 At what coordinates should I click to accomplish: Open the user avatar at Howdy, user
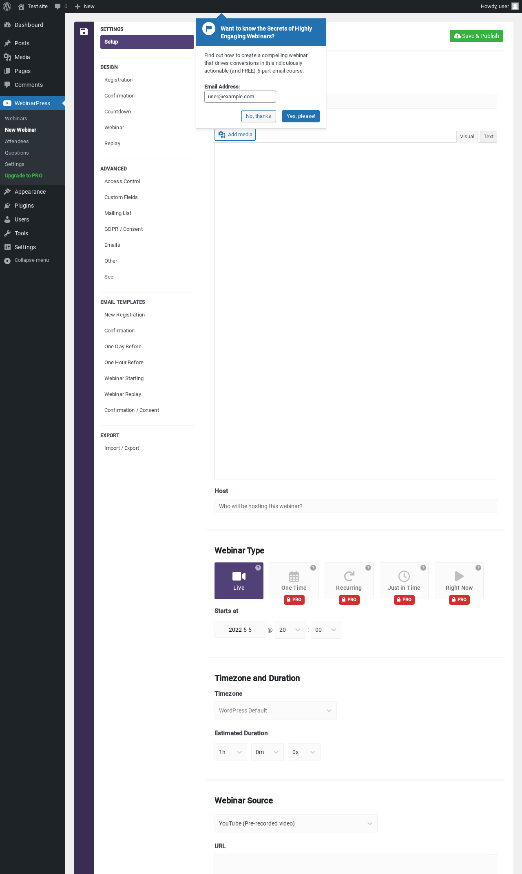515,7
